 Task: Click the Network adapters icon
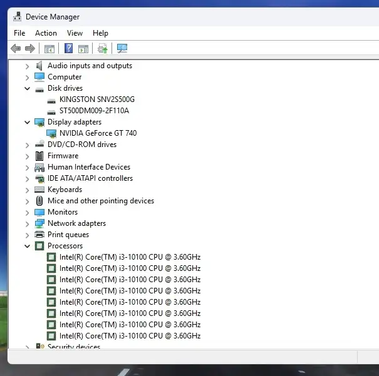[39, 223]
